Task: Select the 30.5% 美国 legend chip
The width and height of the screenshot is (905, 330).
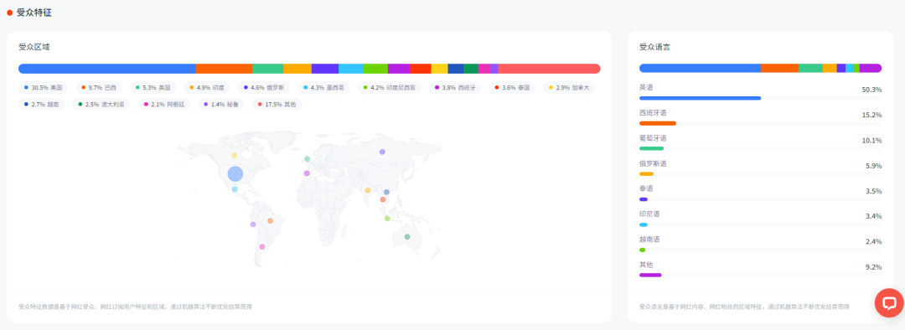Action: click(x=44, y=88)
